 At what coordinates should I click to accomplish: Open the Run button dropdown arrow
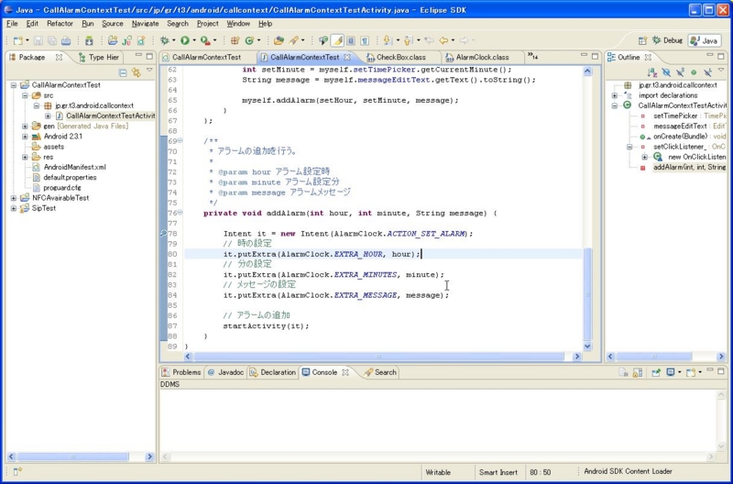click(x=194, y=40)
